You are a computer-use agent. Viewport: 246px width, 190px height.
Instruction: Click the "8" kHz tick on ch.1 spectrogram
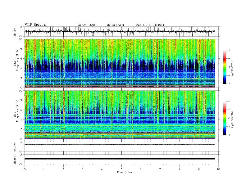coord(21,49)
